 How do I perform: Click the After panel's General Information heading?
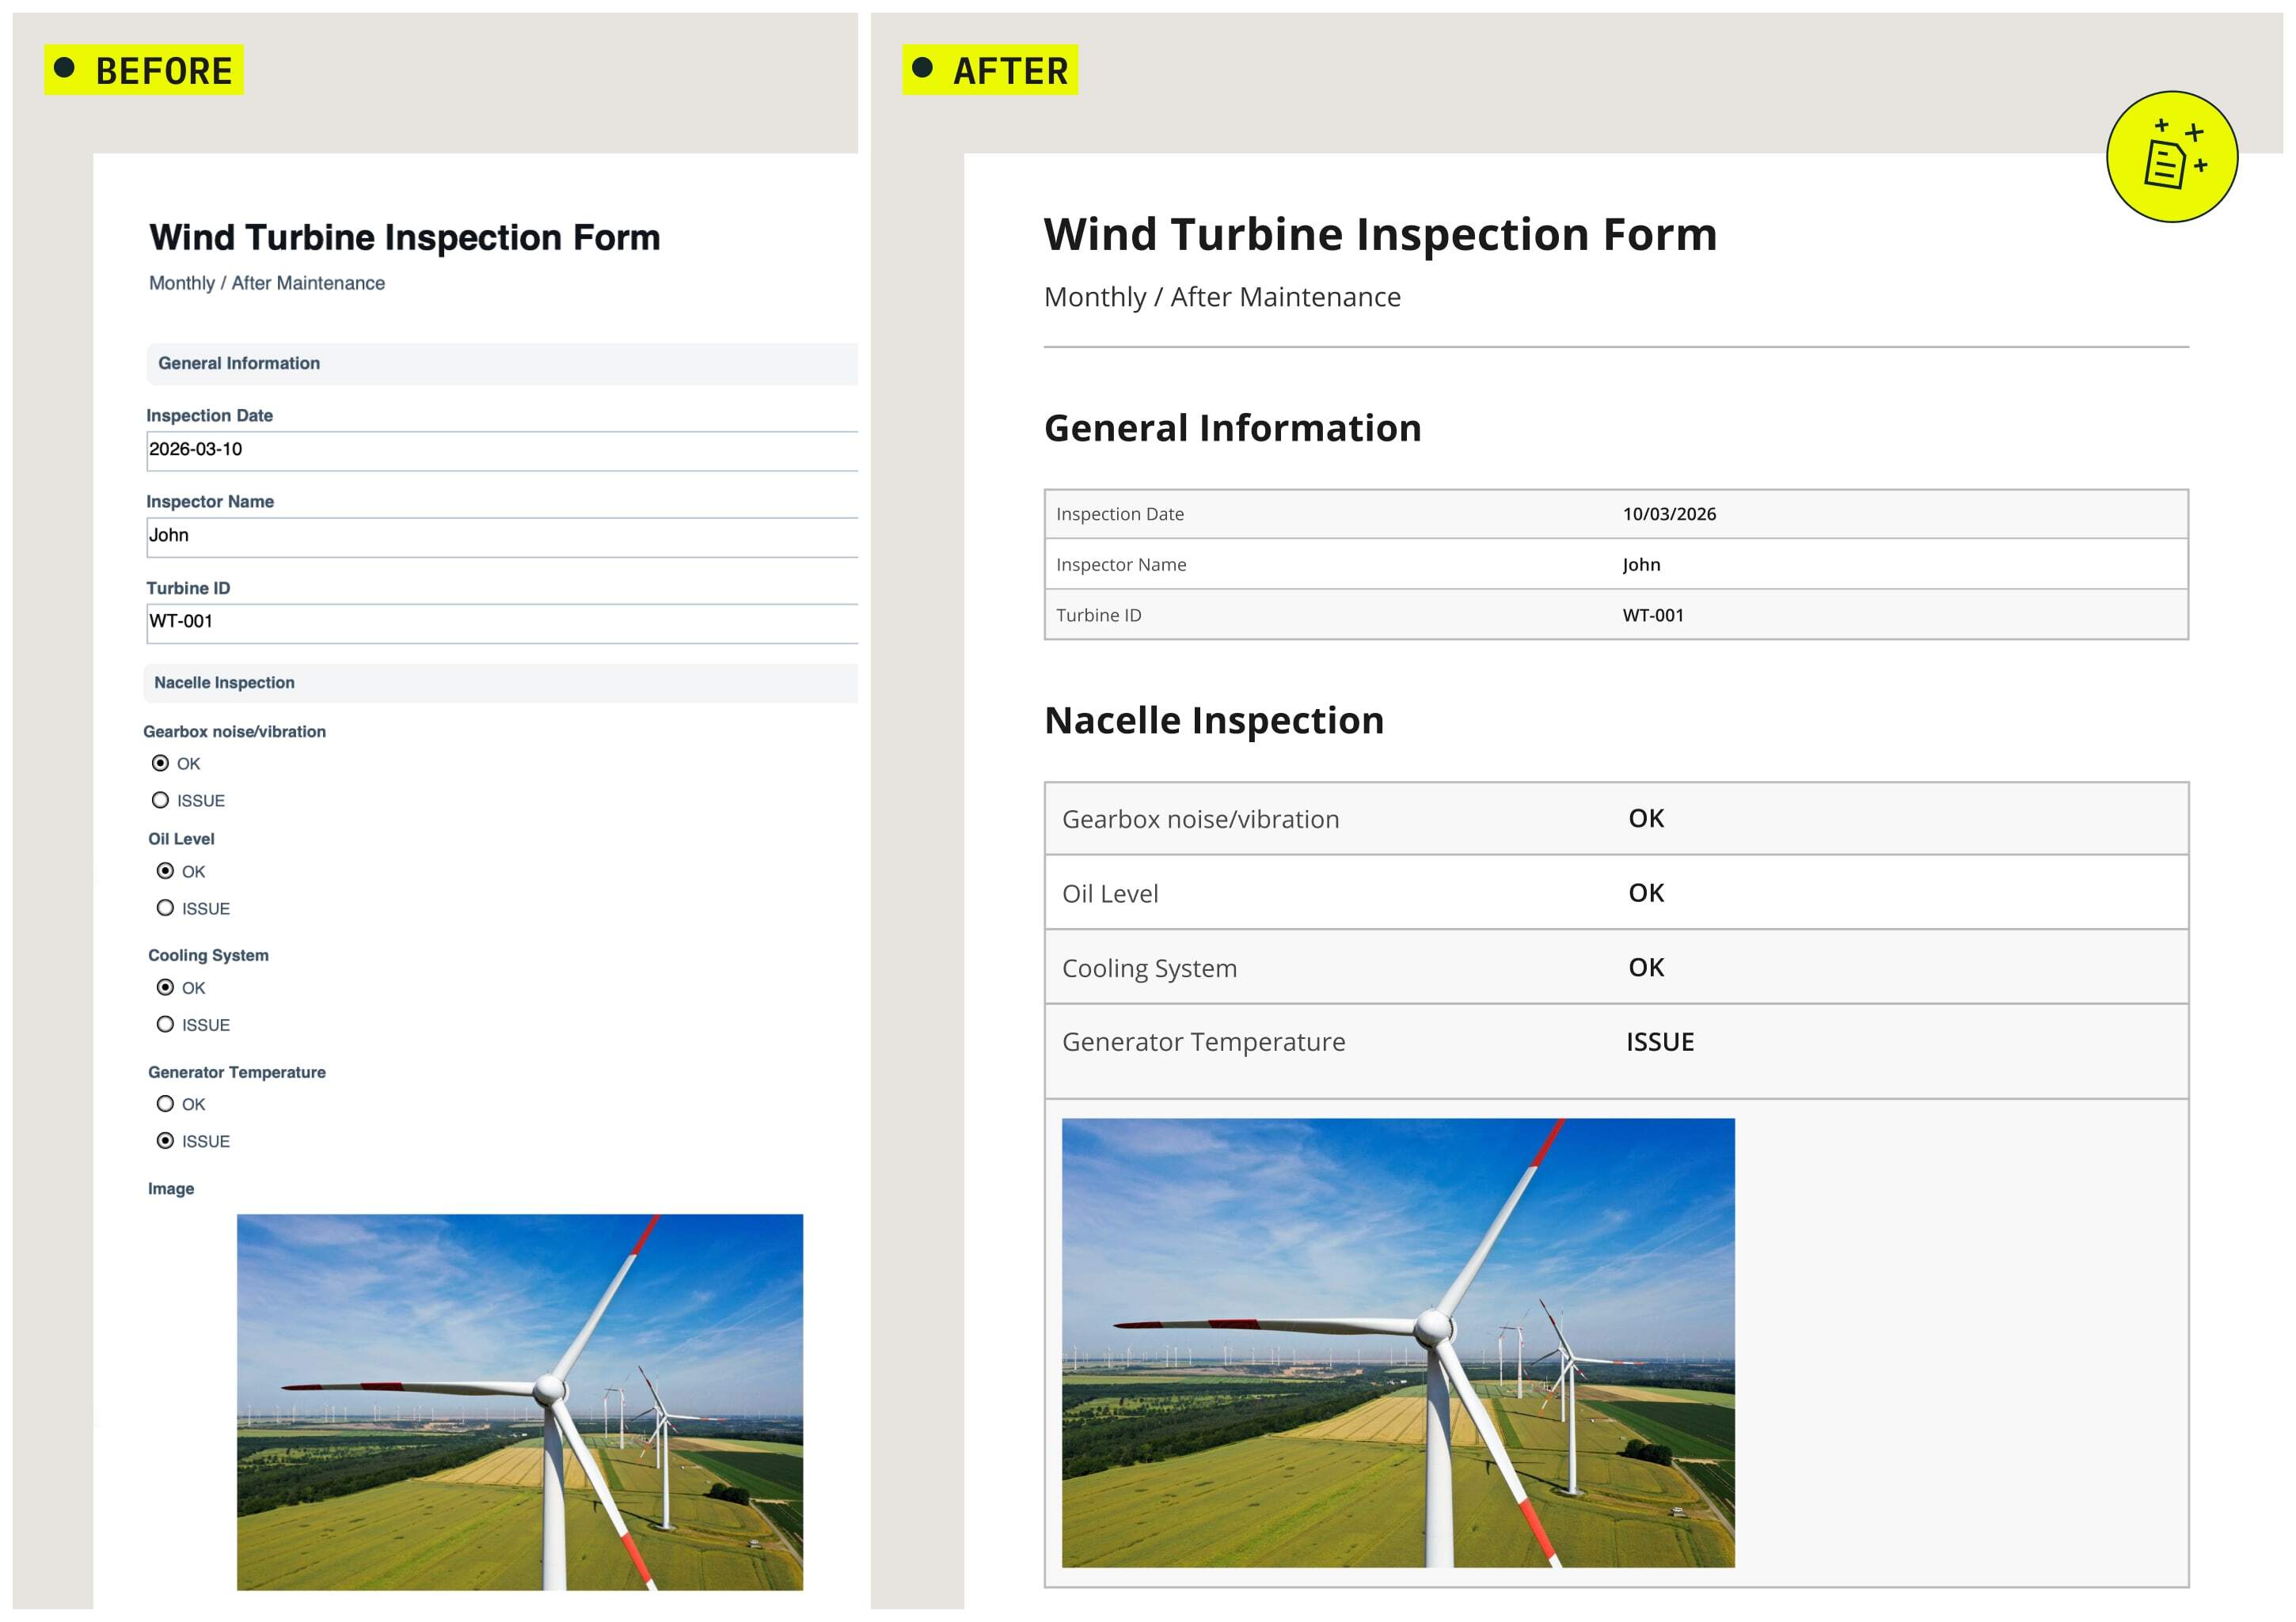point(1233,429)
